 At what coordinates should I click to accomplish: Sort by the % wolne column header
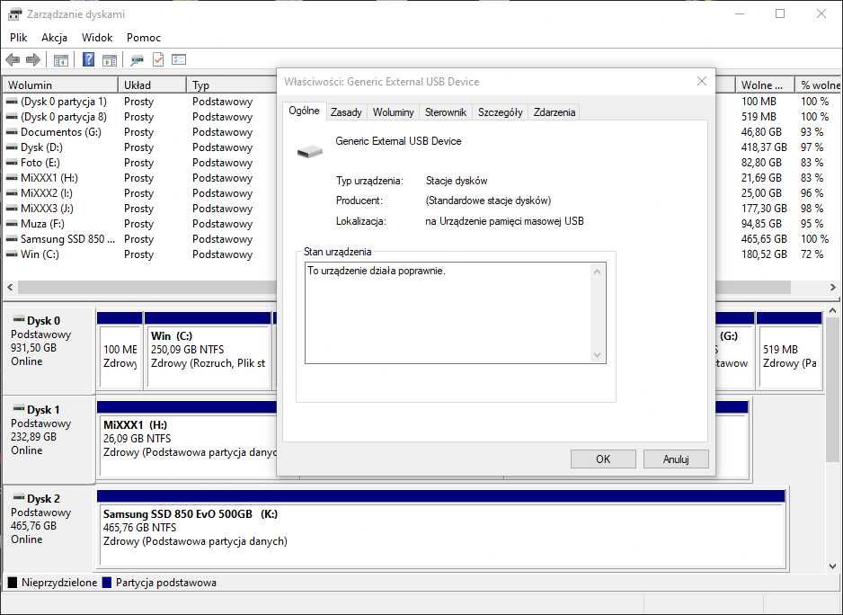820,85
